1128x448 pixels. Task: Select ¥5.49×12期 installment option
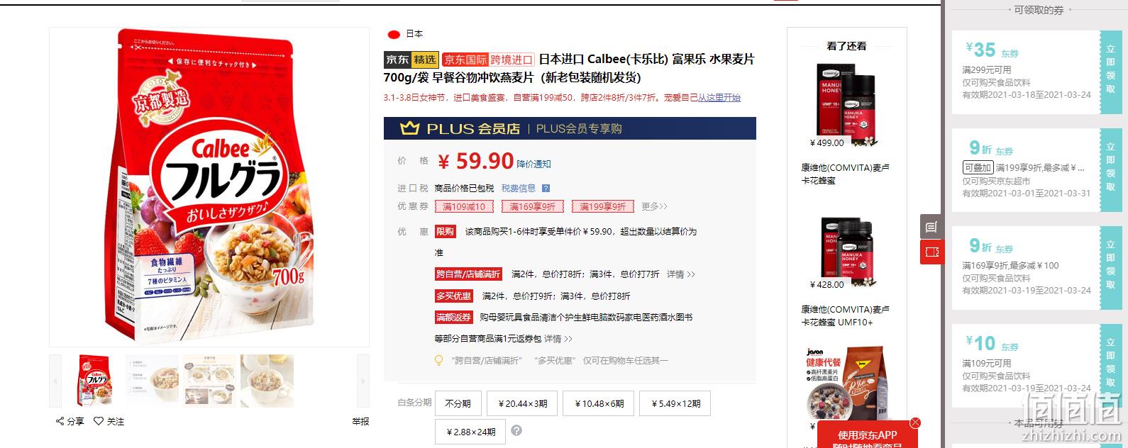click(675, 403)
